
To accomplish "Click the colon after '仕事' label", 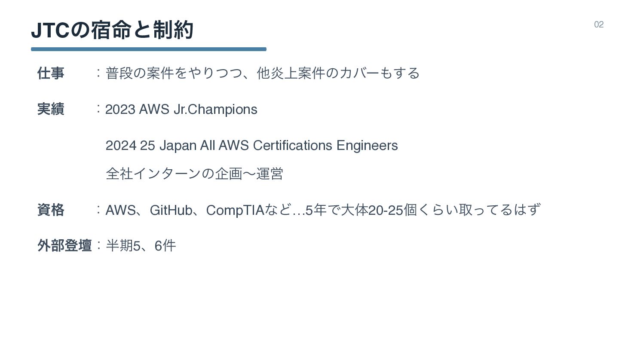I will click(x=99, y=73).
